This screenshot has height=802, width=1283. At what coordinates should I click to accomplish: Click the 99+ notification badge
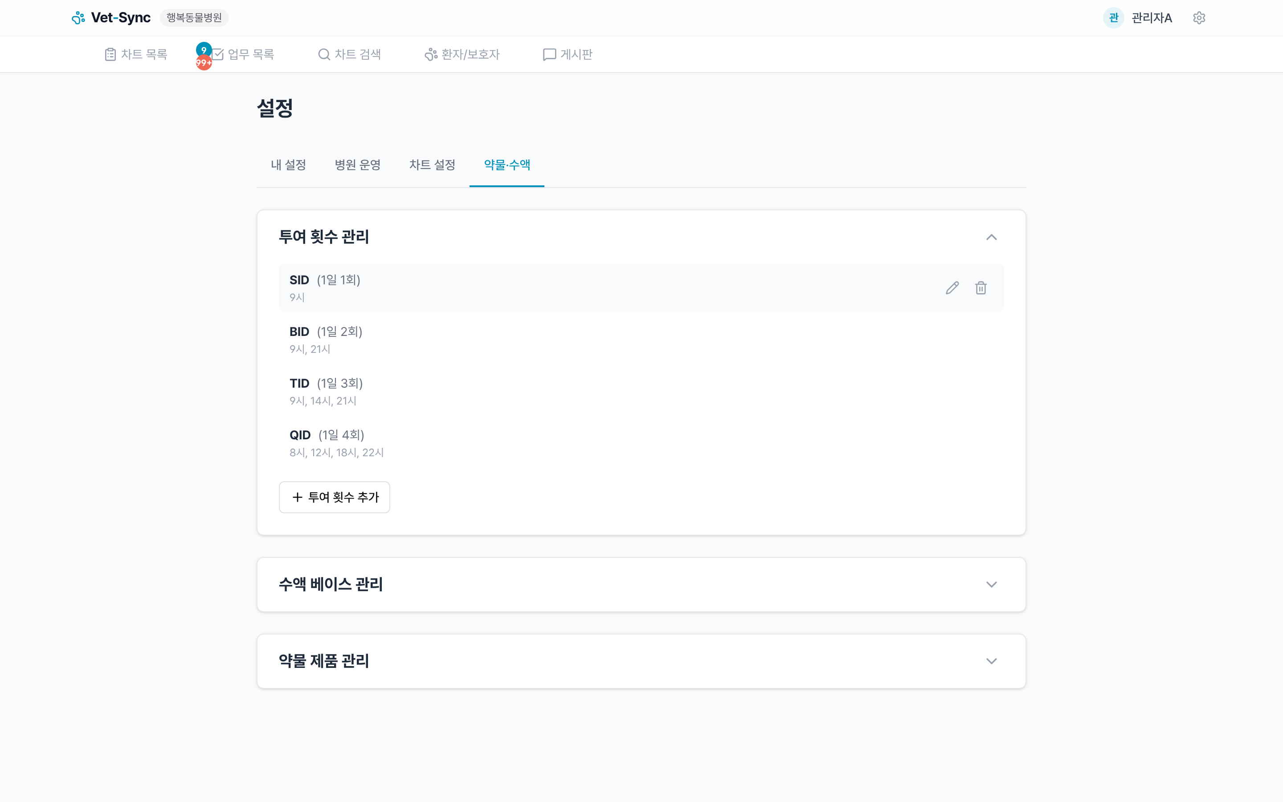204,62
